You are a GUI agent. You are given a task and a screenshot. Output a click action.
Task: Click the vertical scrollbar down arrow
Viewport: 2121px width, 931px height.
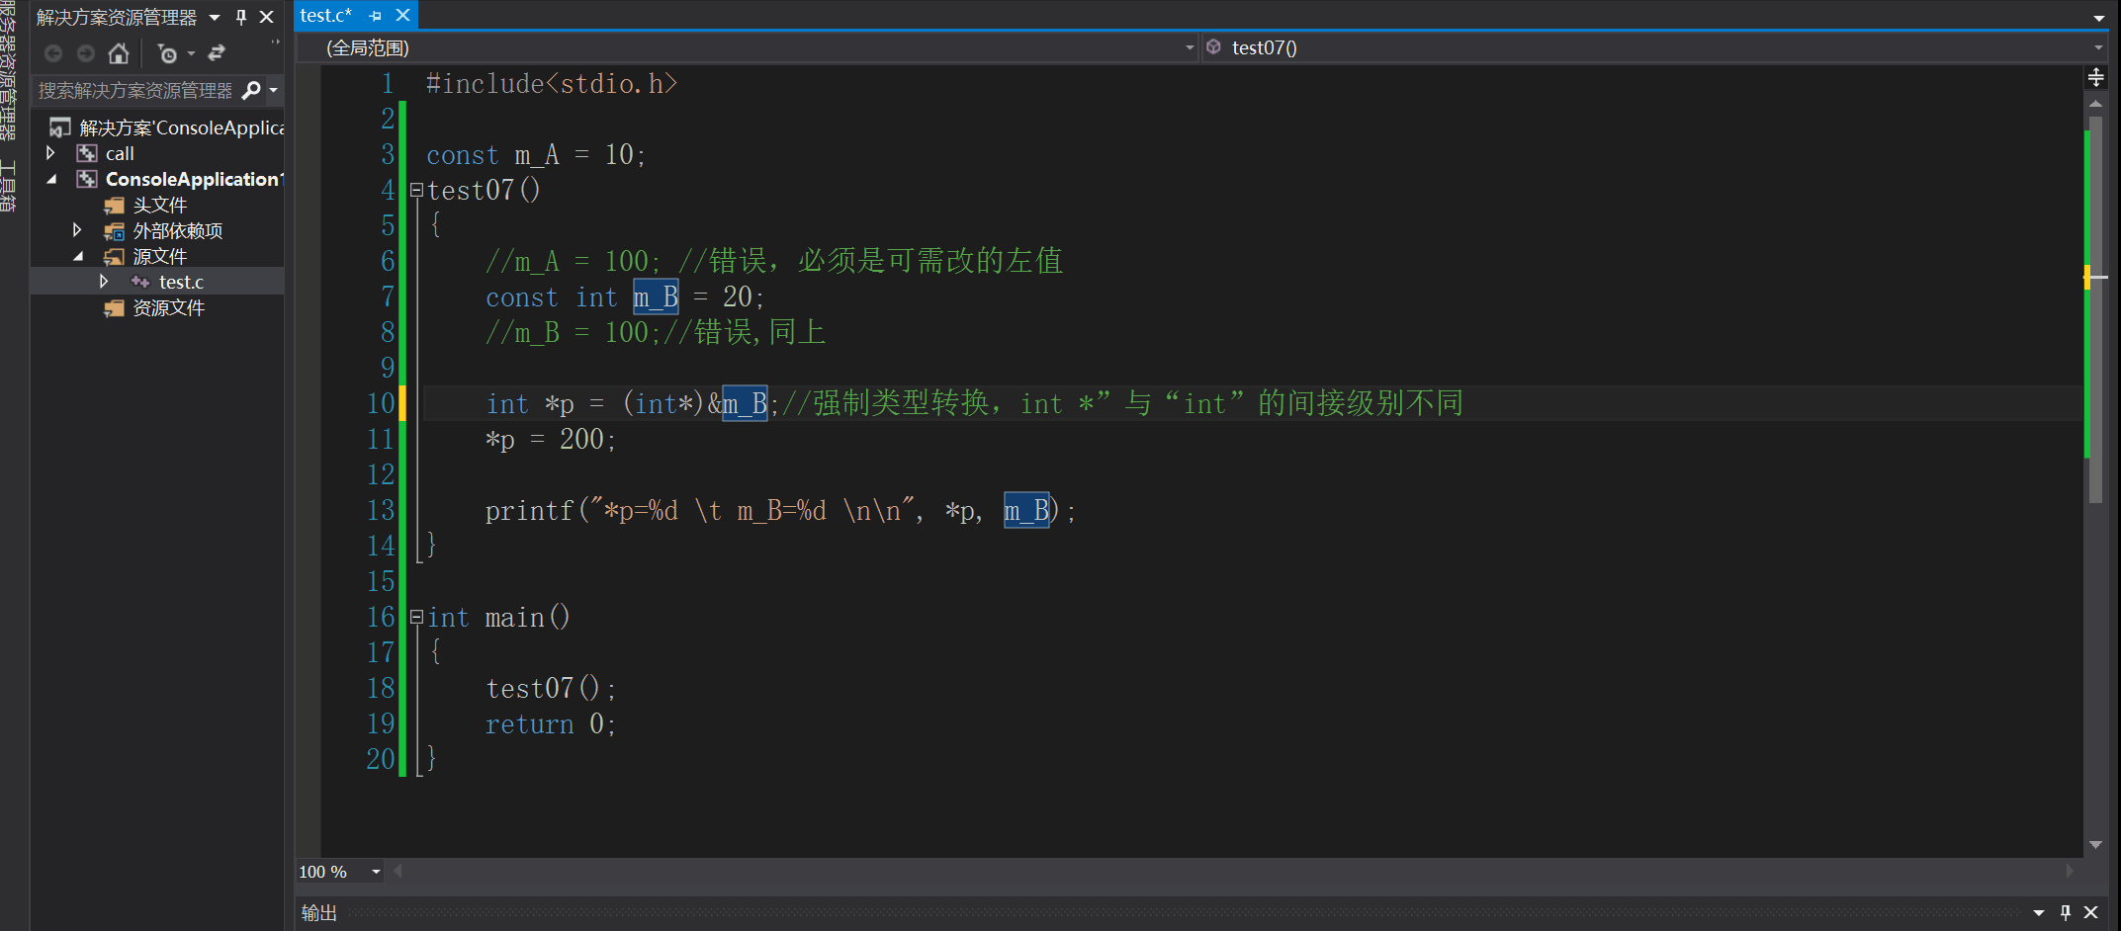[2095, 845]
